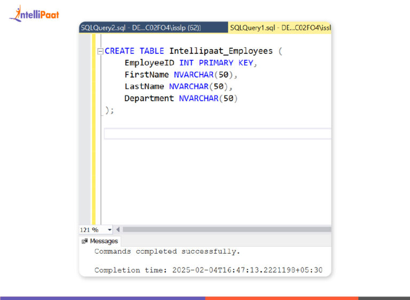
Task: Click the horizontal scrollbar left arrow
Action: (118, 230)
